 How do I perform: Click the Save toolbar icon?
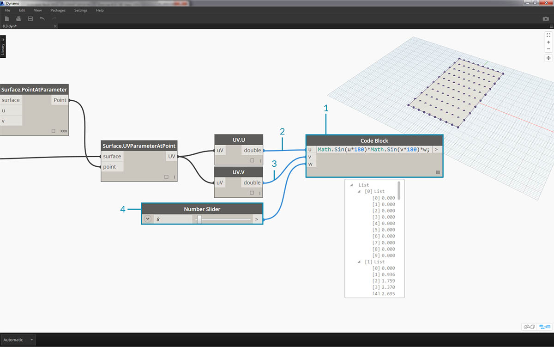(x=30, y=19)
